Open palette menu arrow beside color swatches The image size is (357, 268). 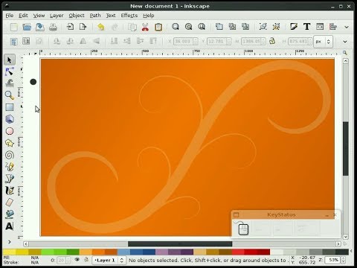tap(351, 252)
